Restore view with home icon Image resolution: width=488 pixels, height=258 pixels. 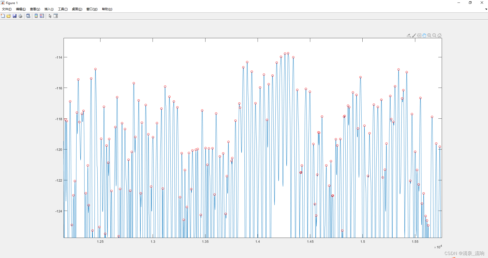[439, 35]
